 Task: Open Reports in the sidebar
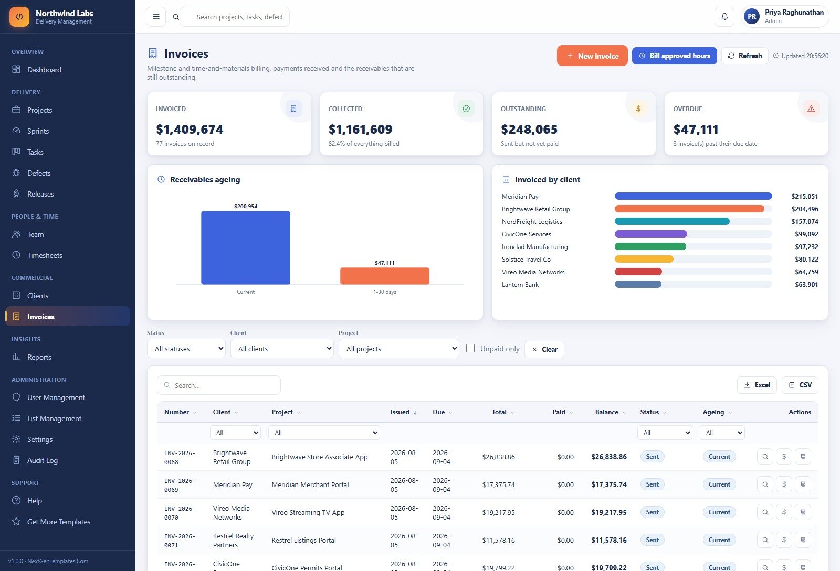[x=68, y=357]
